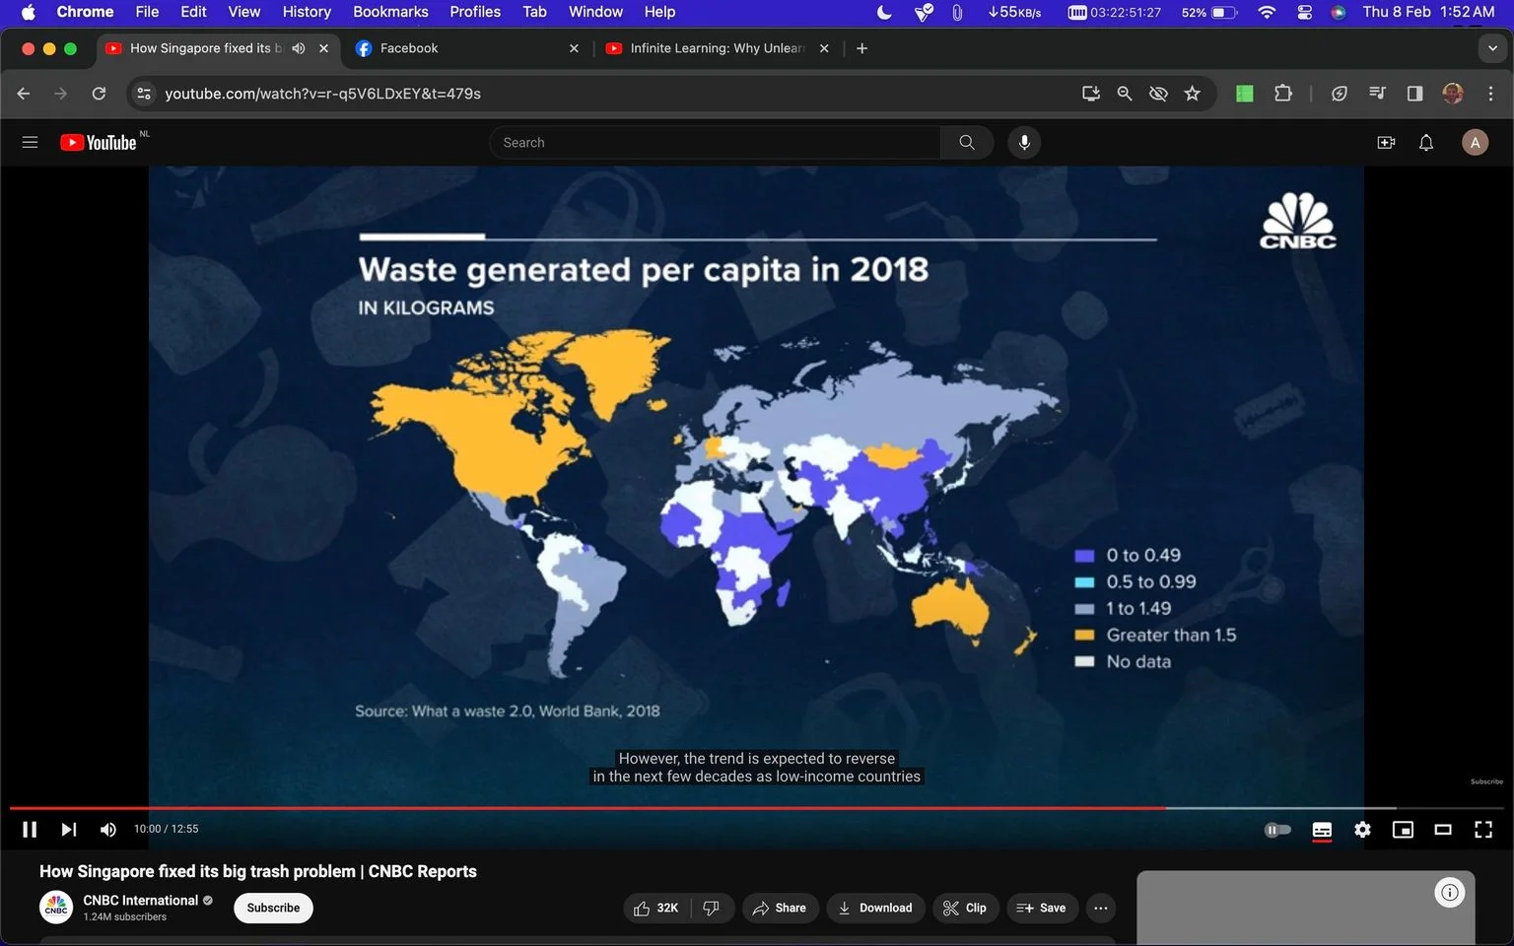1514x946 pixels.
Task: Open the more actions ellipsis menu
Action: 1101,908
